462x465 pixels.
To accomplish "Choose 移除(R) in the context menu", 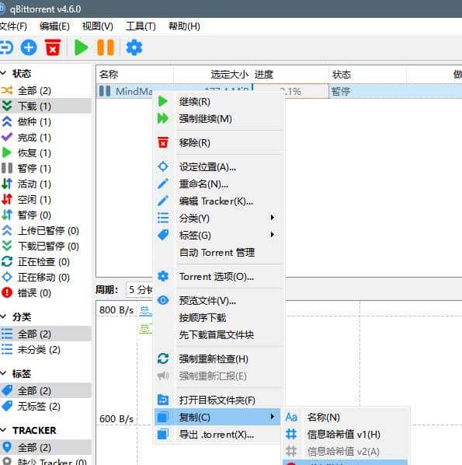I will tap(218, 142).
